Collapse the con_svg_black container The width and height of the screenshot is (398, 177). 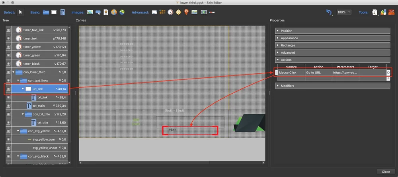18,156
